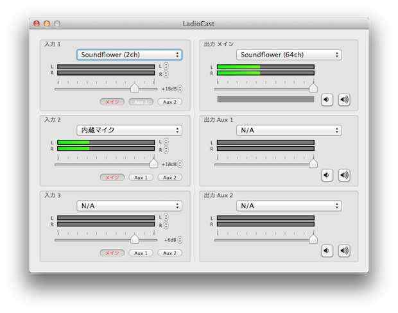Open the 内蔵マイク input device dropdown
The height and width of the screenshot is (313, 398).
tap(129, 130)
